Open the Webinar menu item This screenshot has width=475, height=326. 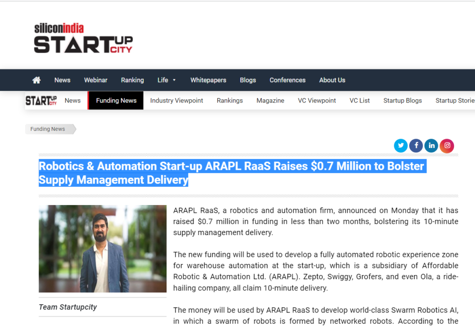(x=96, y=80)
